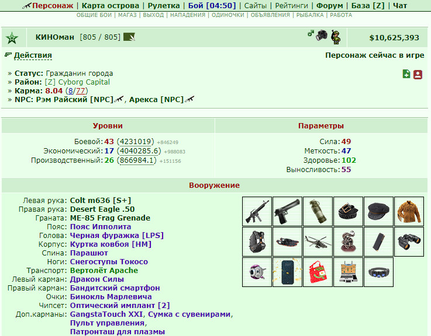Screen dimensions: 431x336
Task: Go to Карта острова
Action: (x=111, y=5)
